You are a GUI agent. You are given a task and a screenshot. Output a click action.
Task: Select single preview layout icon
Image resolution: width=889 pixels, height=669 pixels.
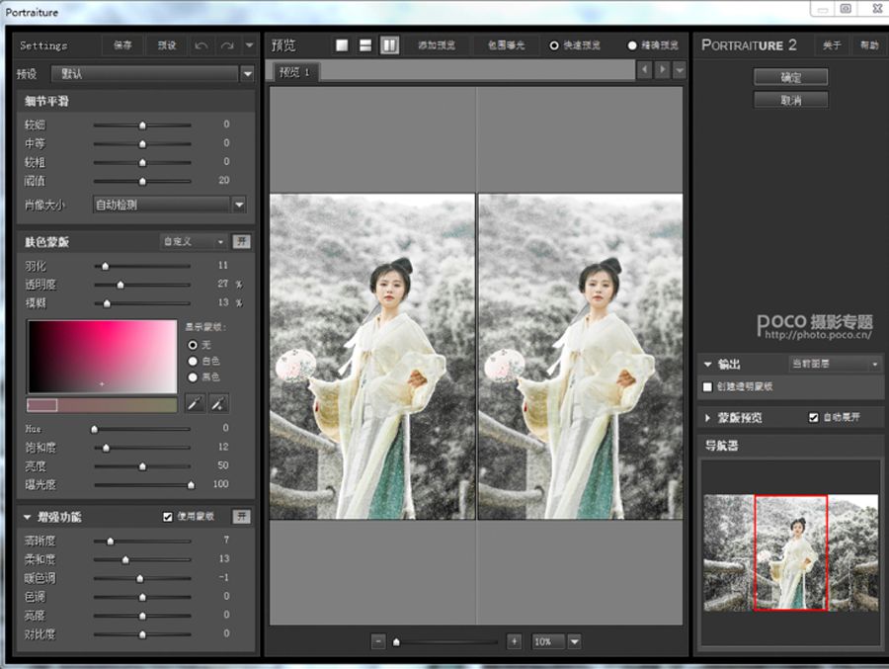point(342,45)
